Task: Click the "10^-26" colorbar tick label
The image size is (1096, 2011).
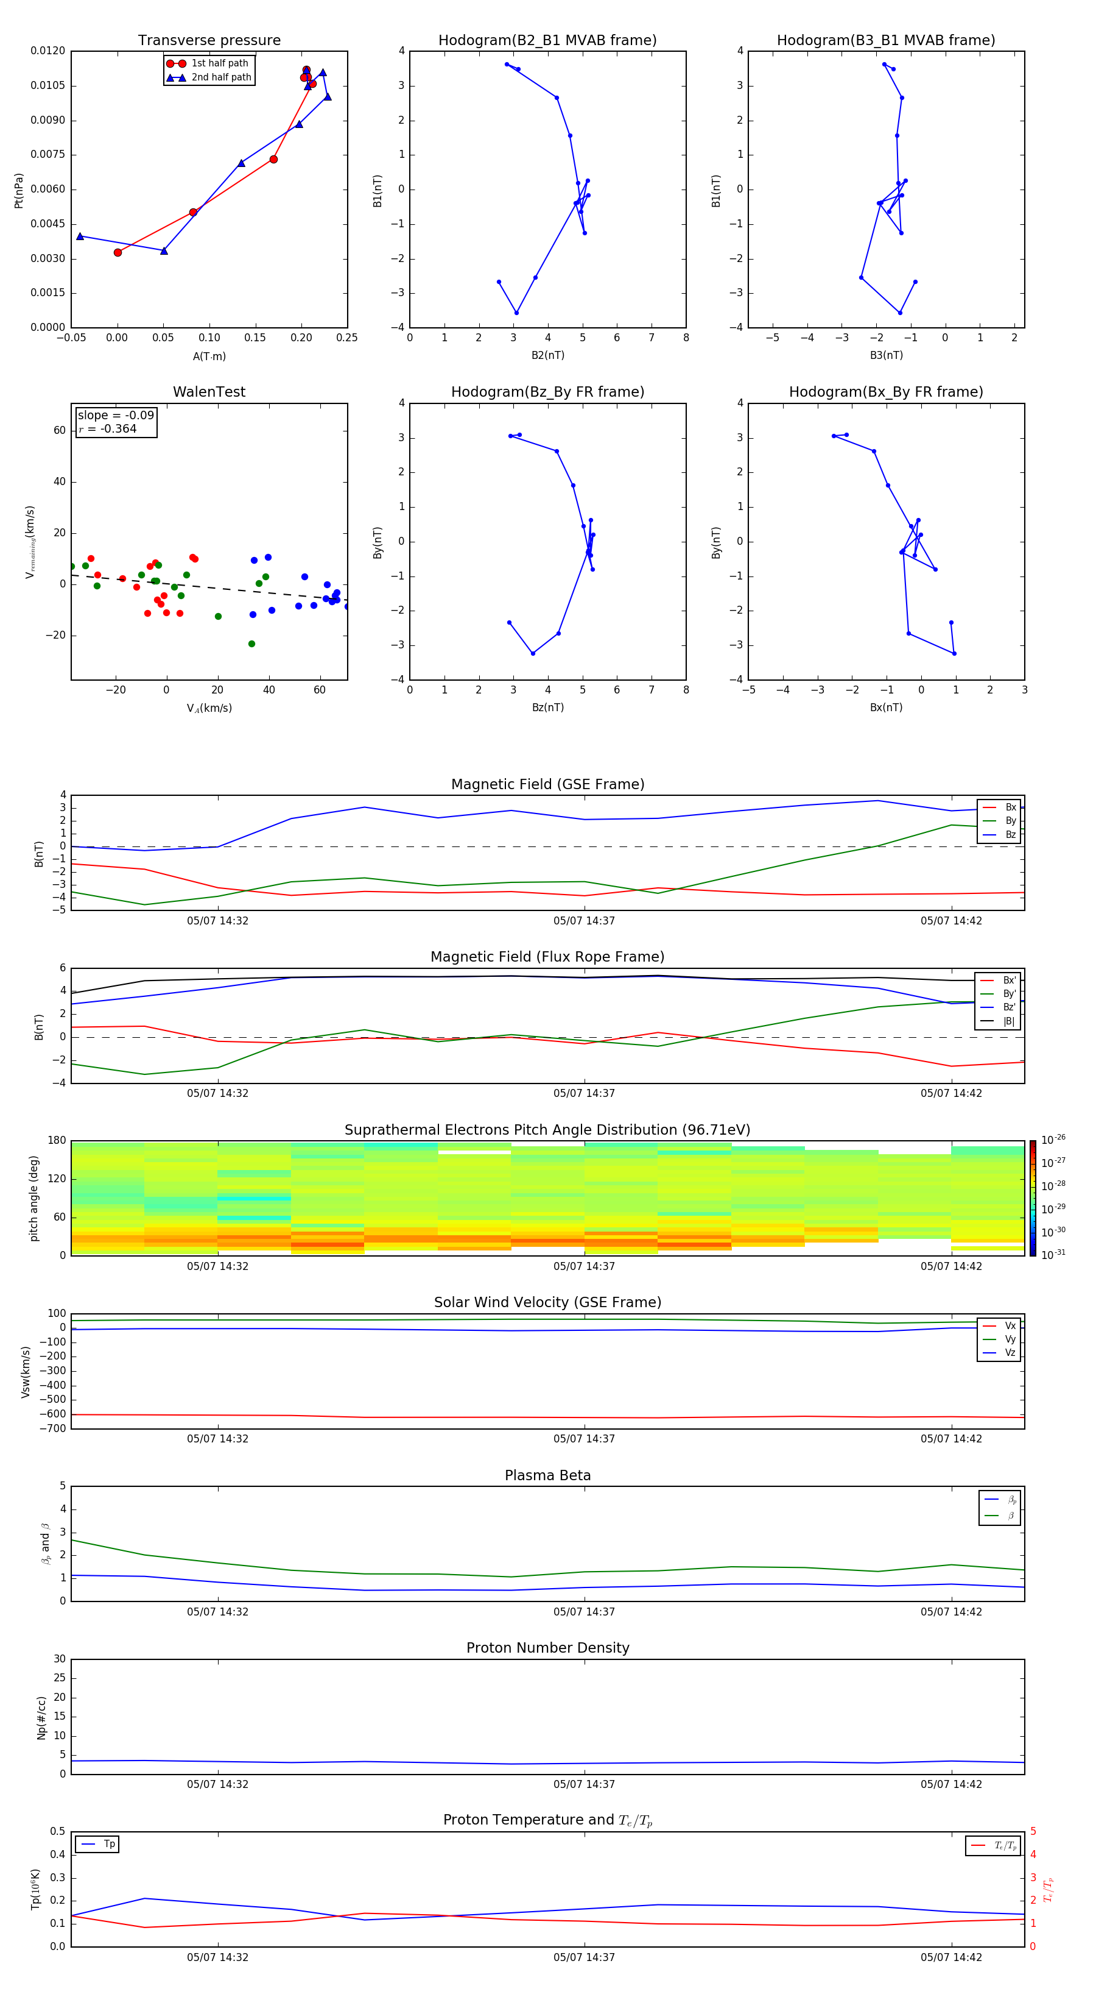Action: (1053, 1140)
